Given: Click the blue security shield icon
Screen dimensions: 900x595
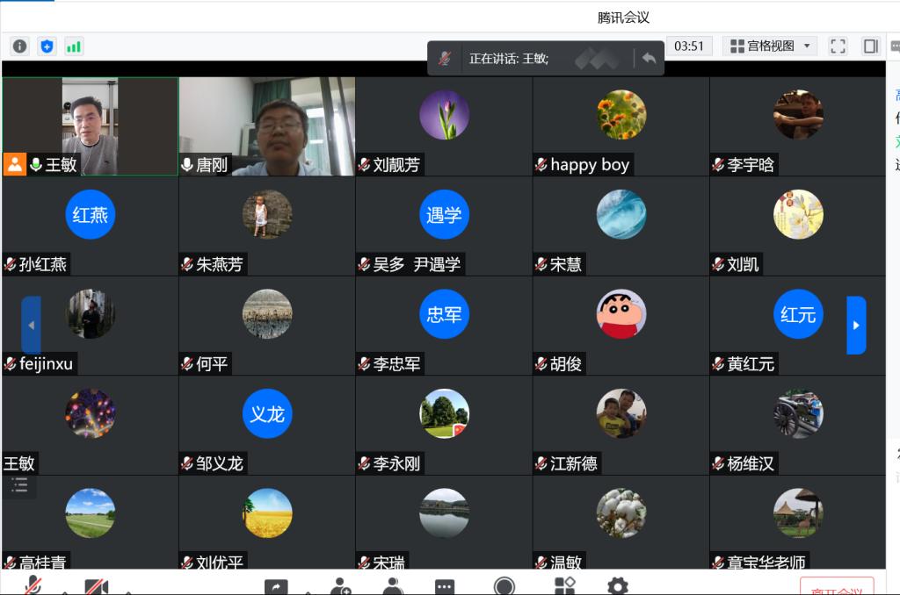Looking at the screenshot, I should tap(47, 47).
